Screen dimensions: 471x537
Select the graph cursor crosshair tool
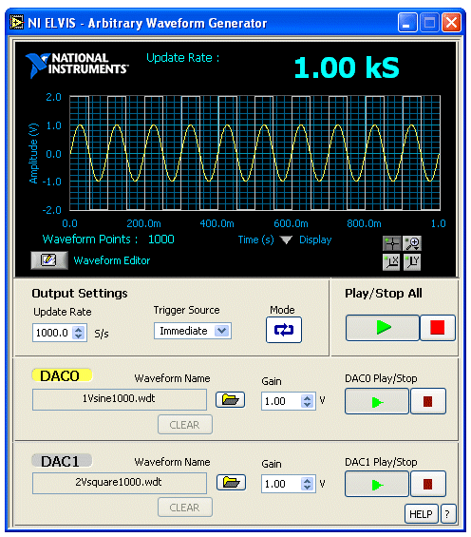[x=391, y=243]
